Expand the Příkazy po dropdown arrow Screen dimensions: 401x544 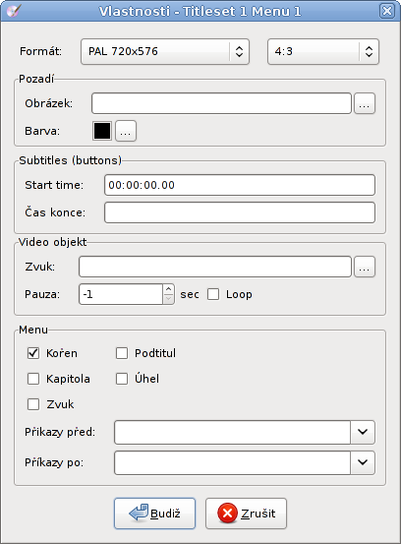pos(363,462)
